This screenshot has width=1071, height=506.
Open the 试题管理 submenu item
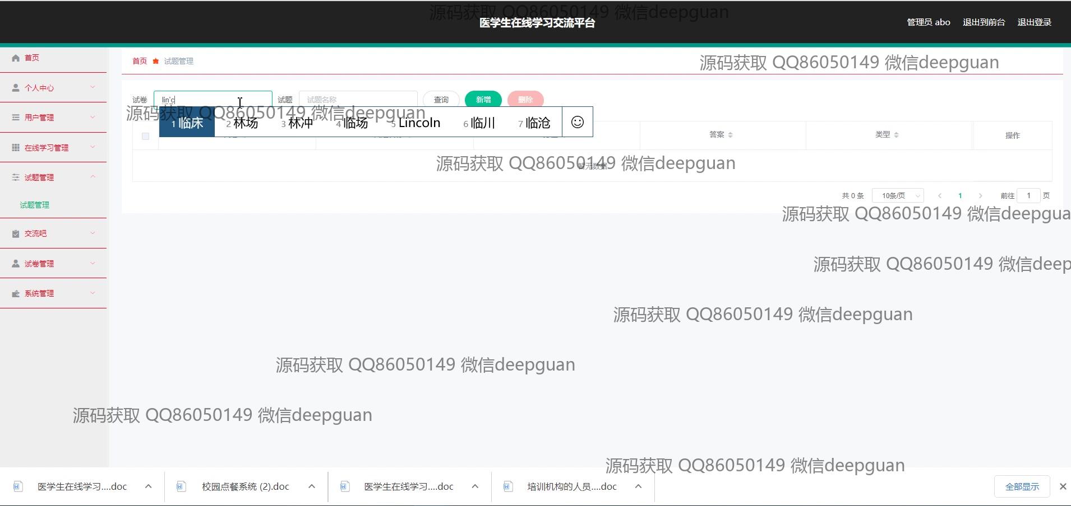click(35, 205)
